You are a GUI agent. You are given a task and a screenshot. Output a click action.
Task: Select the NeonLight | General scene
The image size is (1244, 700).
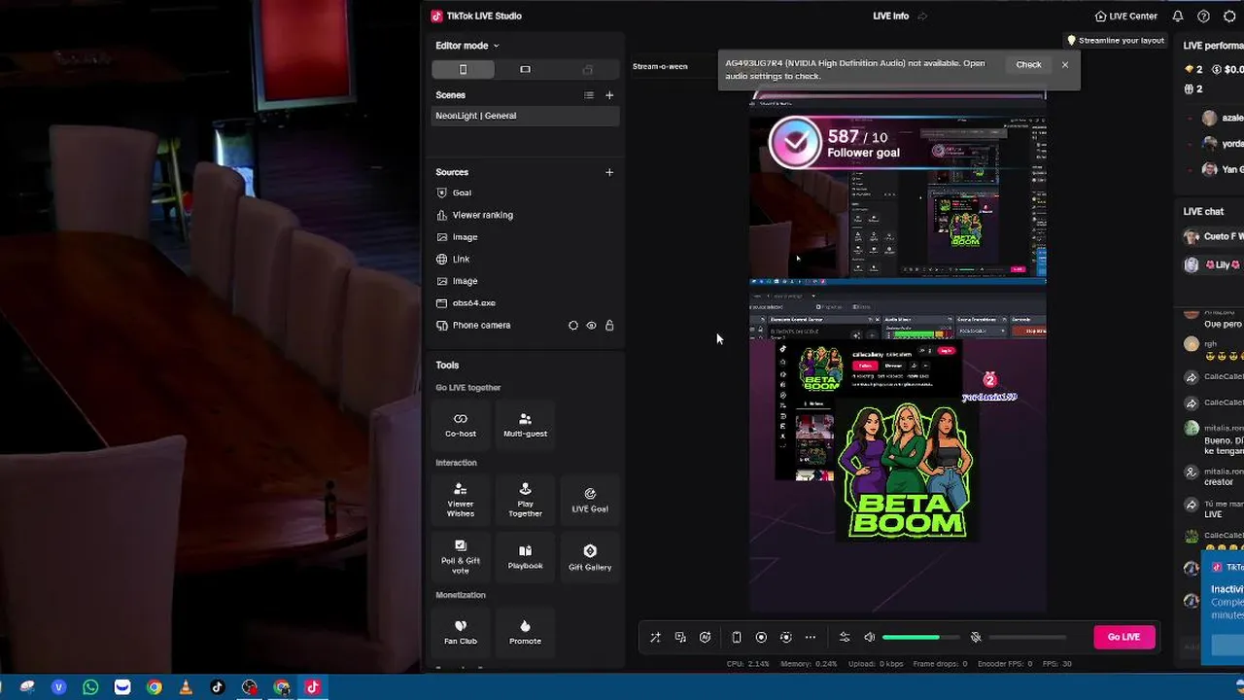tap(525, 116)
